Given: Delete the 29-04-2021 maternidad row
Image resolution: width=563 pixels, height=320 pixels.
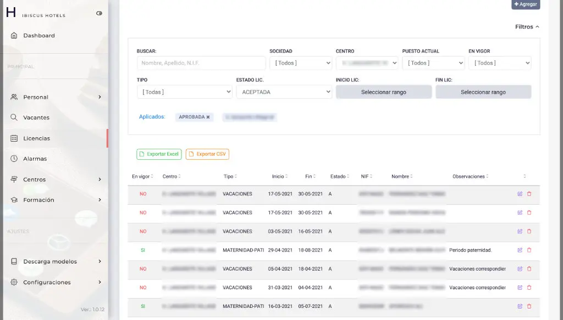Looking at the screenshot, I should (x=529, y=250).
